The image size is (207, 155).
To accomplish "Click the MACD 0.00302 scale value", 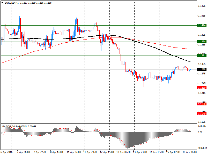I will tap(202, 126).
